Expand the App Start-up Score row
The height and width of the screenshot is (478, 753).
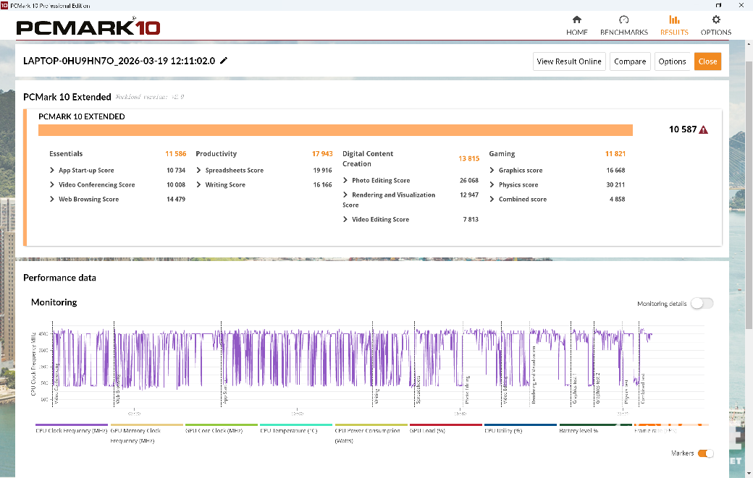(x=52, y=171)
